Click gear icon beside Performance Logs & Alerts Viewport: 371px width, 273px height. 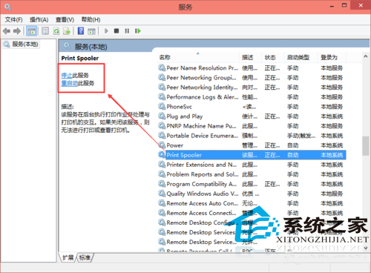(162, 97)
